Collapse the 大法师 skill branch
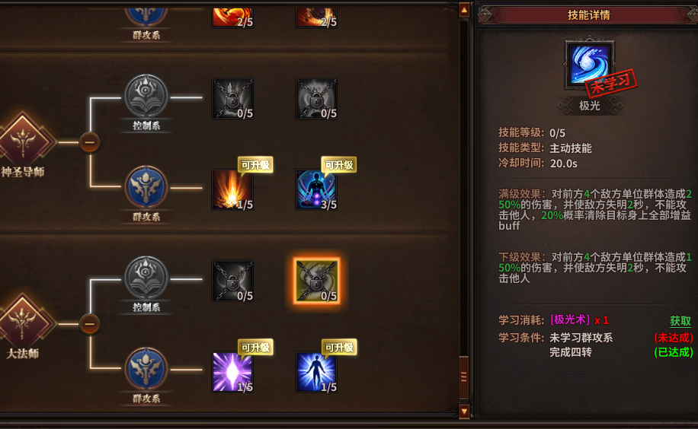Image resolution: width=698 pixels, height=429 pixels. 89,324
